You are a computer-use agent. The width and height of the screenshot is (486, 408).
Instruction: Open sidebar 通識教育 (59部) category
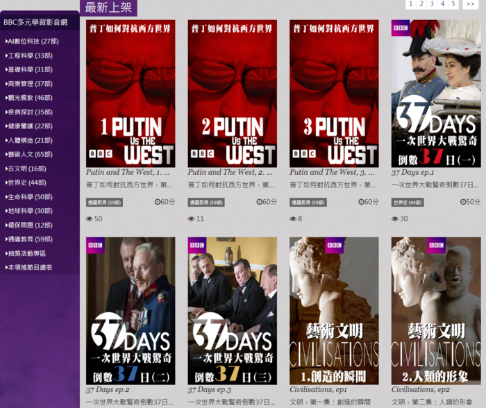[29, 239]
